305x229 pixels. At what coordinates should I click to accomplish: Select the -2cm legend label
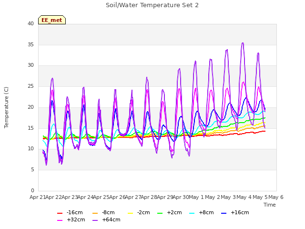[x=143, y=212]
